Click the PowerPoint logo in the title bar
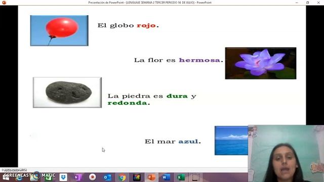This screenshot has height=182, width=324. click(4, 3)
